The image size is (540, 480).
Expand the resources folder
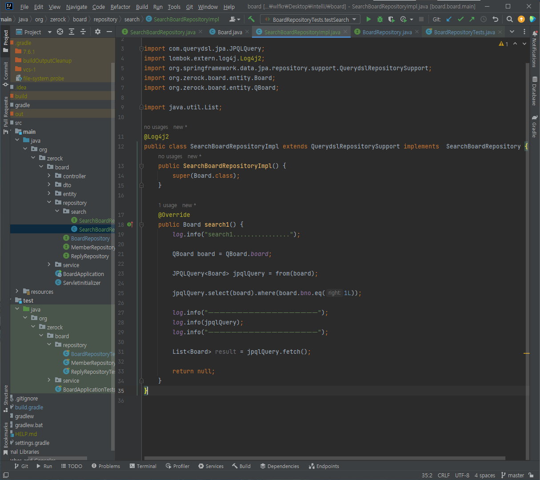(x=17, y=292)
